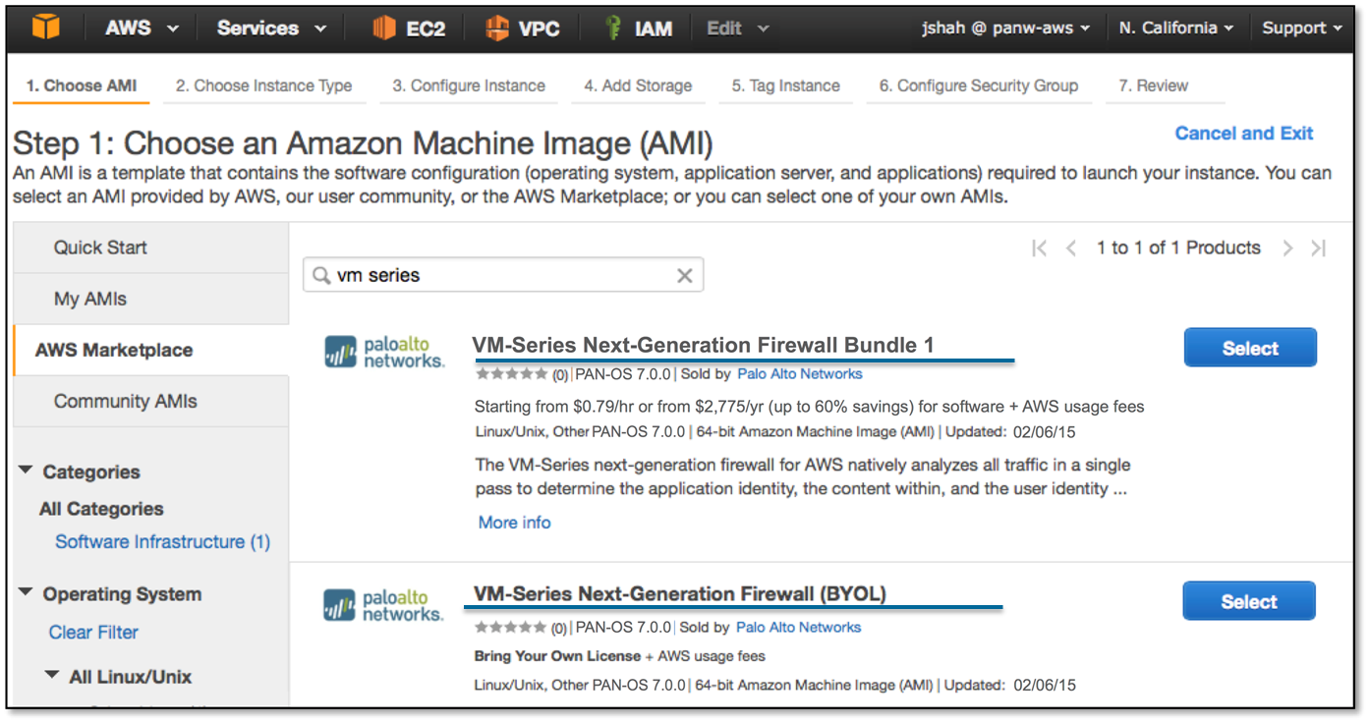The image size is (1369, 722).
Task: Open the IAM key shortcut icon
Action: pyautogui.click(x=614, y=28)
